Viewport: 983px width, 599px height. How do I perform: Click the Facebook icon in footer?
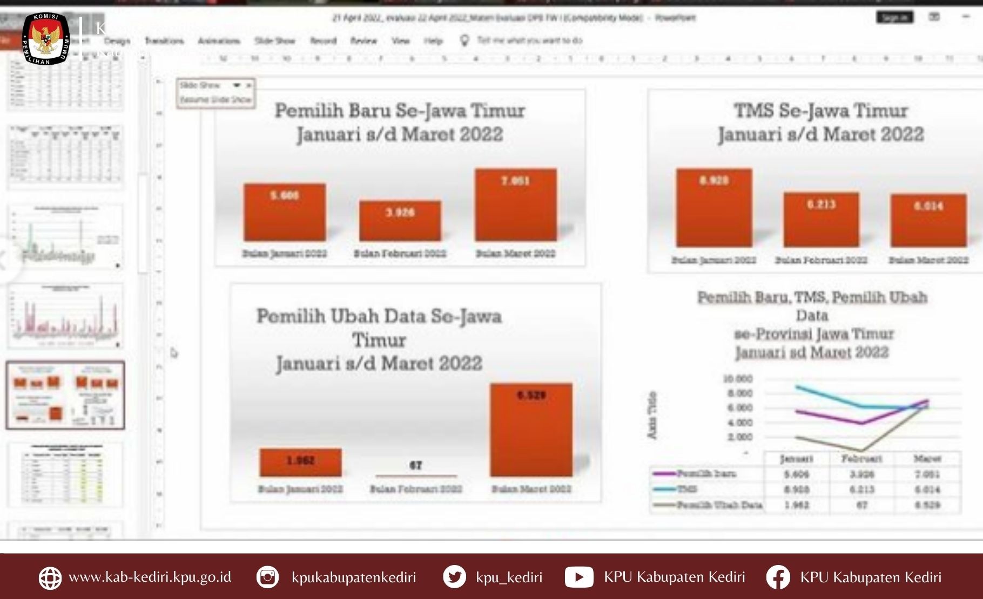778,577
